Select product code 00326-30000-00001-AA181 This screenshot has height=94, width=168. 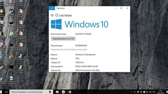pos(87,66)
